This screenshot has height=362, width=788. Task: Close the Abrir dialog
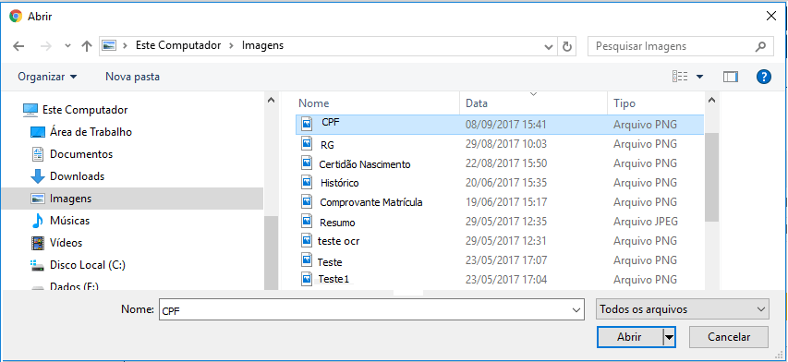click(771, 16)
